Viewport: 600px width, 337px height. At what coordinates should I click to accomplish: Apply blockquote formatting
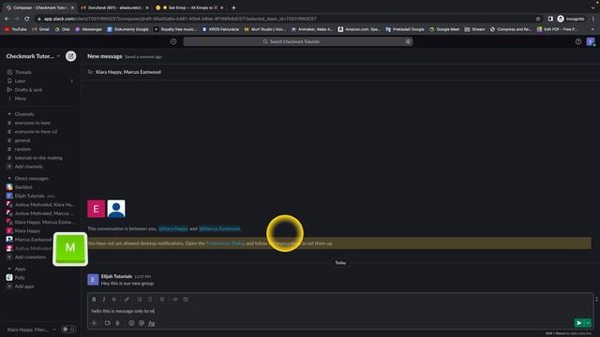[x=162, y=300]
